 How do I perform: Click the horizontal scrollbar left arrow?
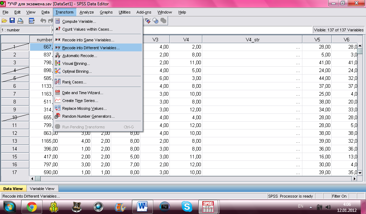33,179
